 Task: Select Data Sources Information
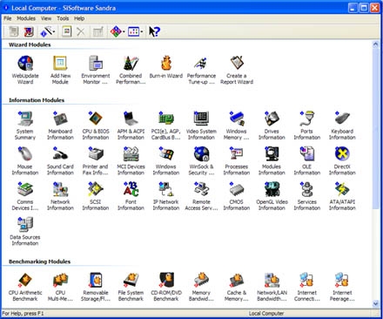coord(25,231)
